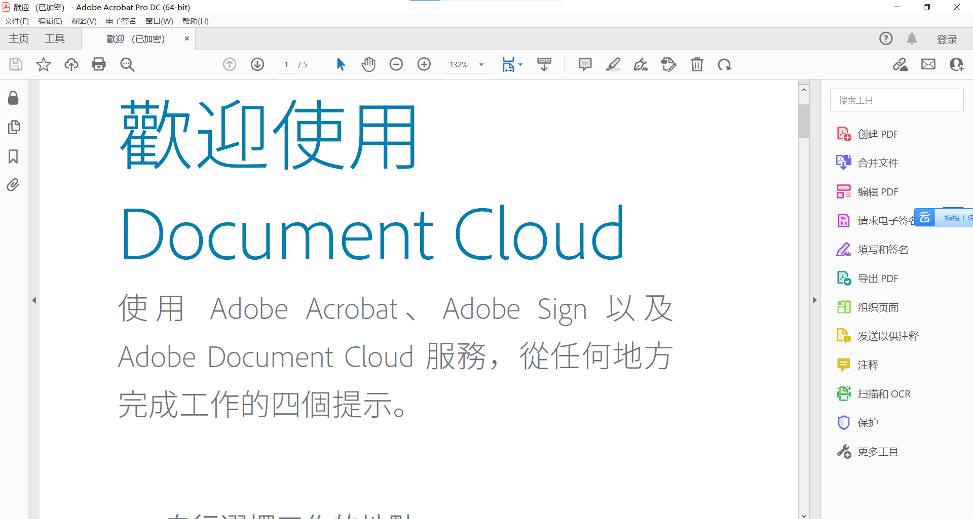The image size is (973, 519).
Task: Open the 视图(V) menu
Action: [84, 21]
